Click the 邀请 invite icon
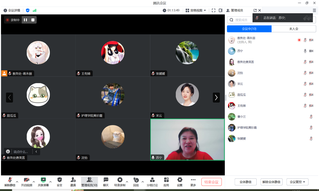Viewport: 319px width, 191px height. pos(73,180)
